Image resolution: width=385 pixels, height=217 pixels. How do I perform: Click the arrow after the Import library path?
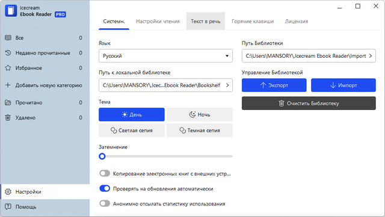[371, 56]
